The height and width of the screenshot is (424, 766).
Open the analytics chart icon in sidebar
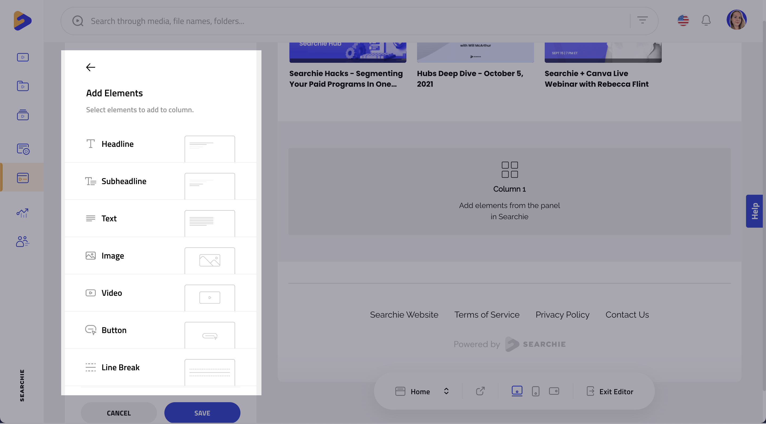coord(23,213)
